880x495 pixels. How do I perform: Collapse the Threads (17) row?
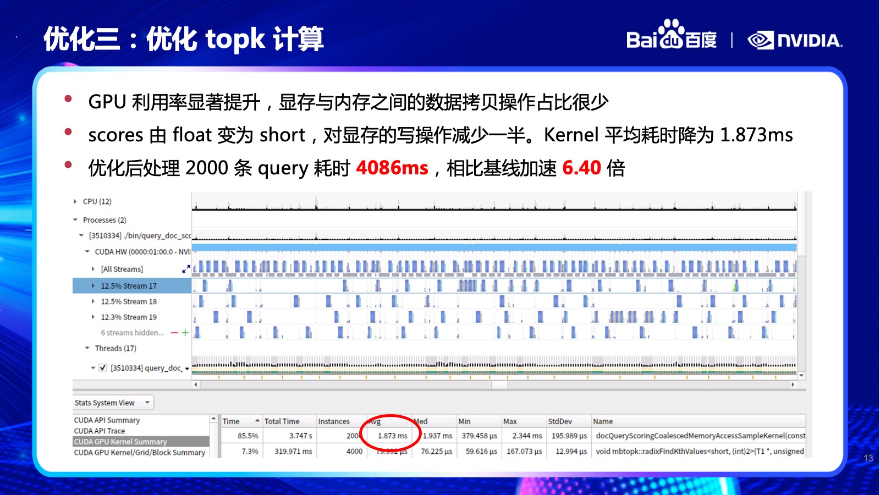pyautogui.click(x=87, y=348)
